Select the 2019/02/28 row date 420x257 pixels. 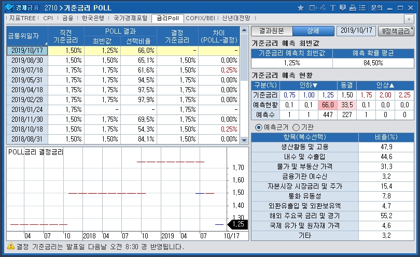27,100
